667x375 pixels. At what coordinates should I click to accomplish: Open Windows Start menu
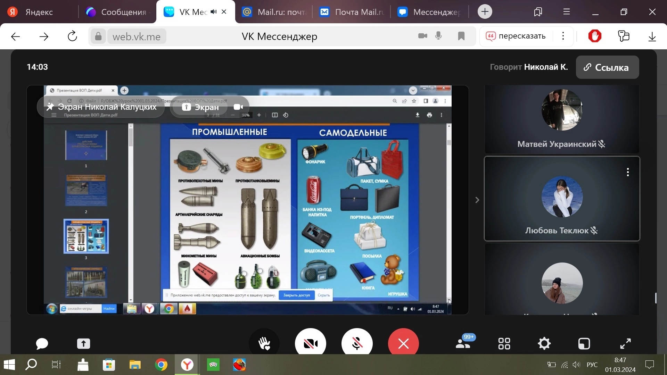coord(9,365)
